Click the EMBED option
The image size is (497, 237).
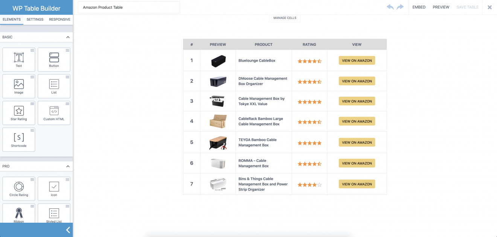pos(419,7)
